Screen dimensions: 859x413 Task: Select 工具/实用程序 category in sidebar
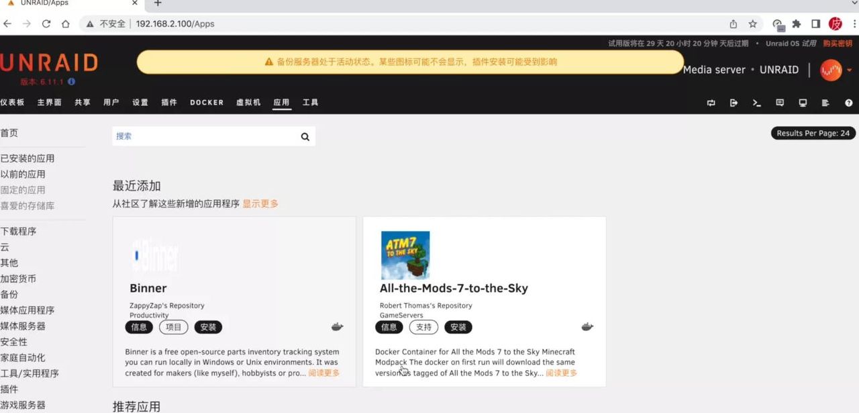[x=30, y=373]
